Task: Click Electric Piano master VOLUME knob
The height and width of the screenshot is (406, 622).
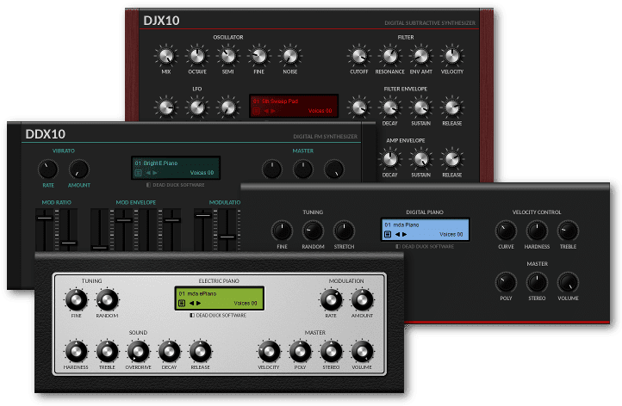Action: tap(362, 351)
